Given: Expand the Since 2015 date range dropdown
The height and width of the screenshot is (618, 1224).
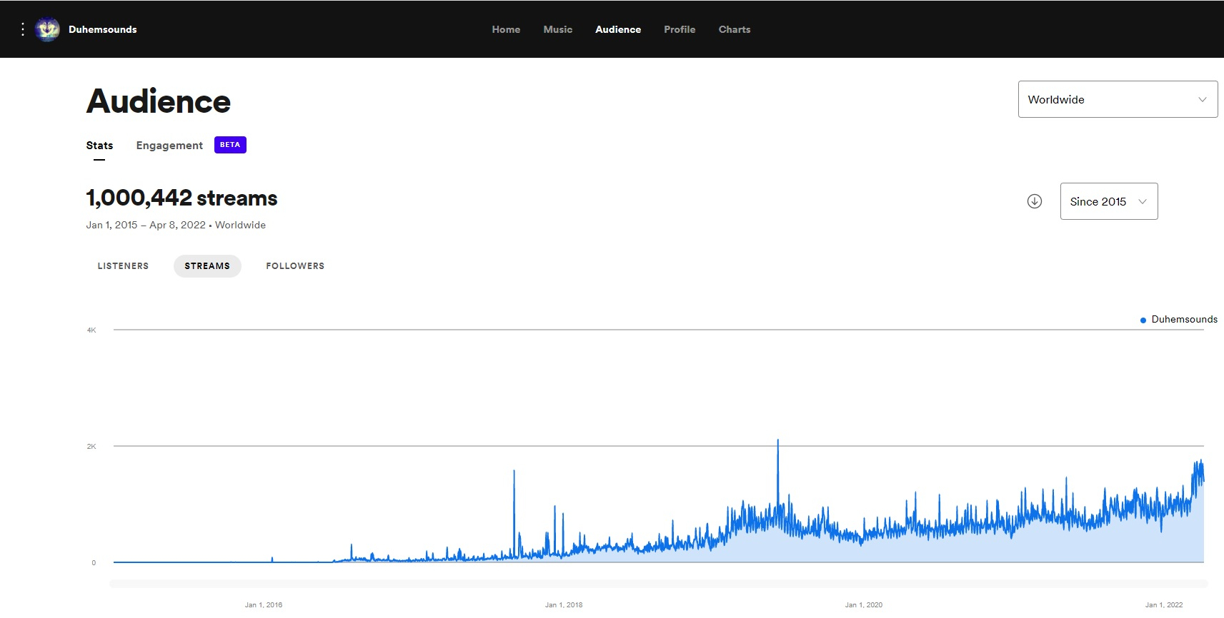Looking at the screenshot, I should (x=1108, y=202).
